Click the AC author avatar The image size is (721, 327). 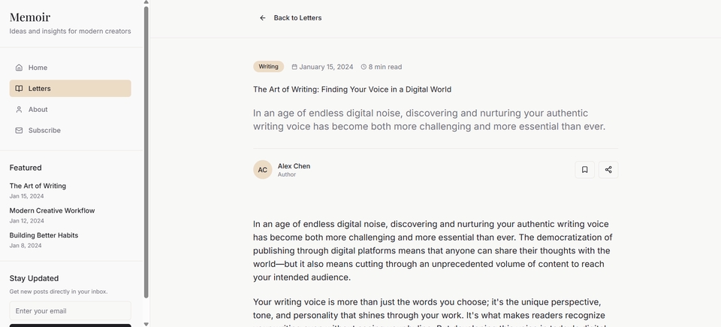point(263,170)
